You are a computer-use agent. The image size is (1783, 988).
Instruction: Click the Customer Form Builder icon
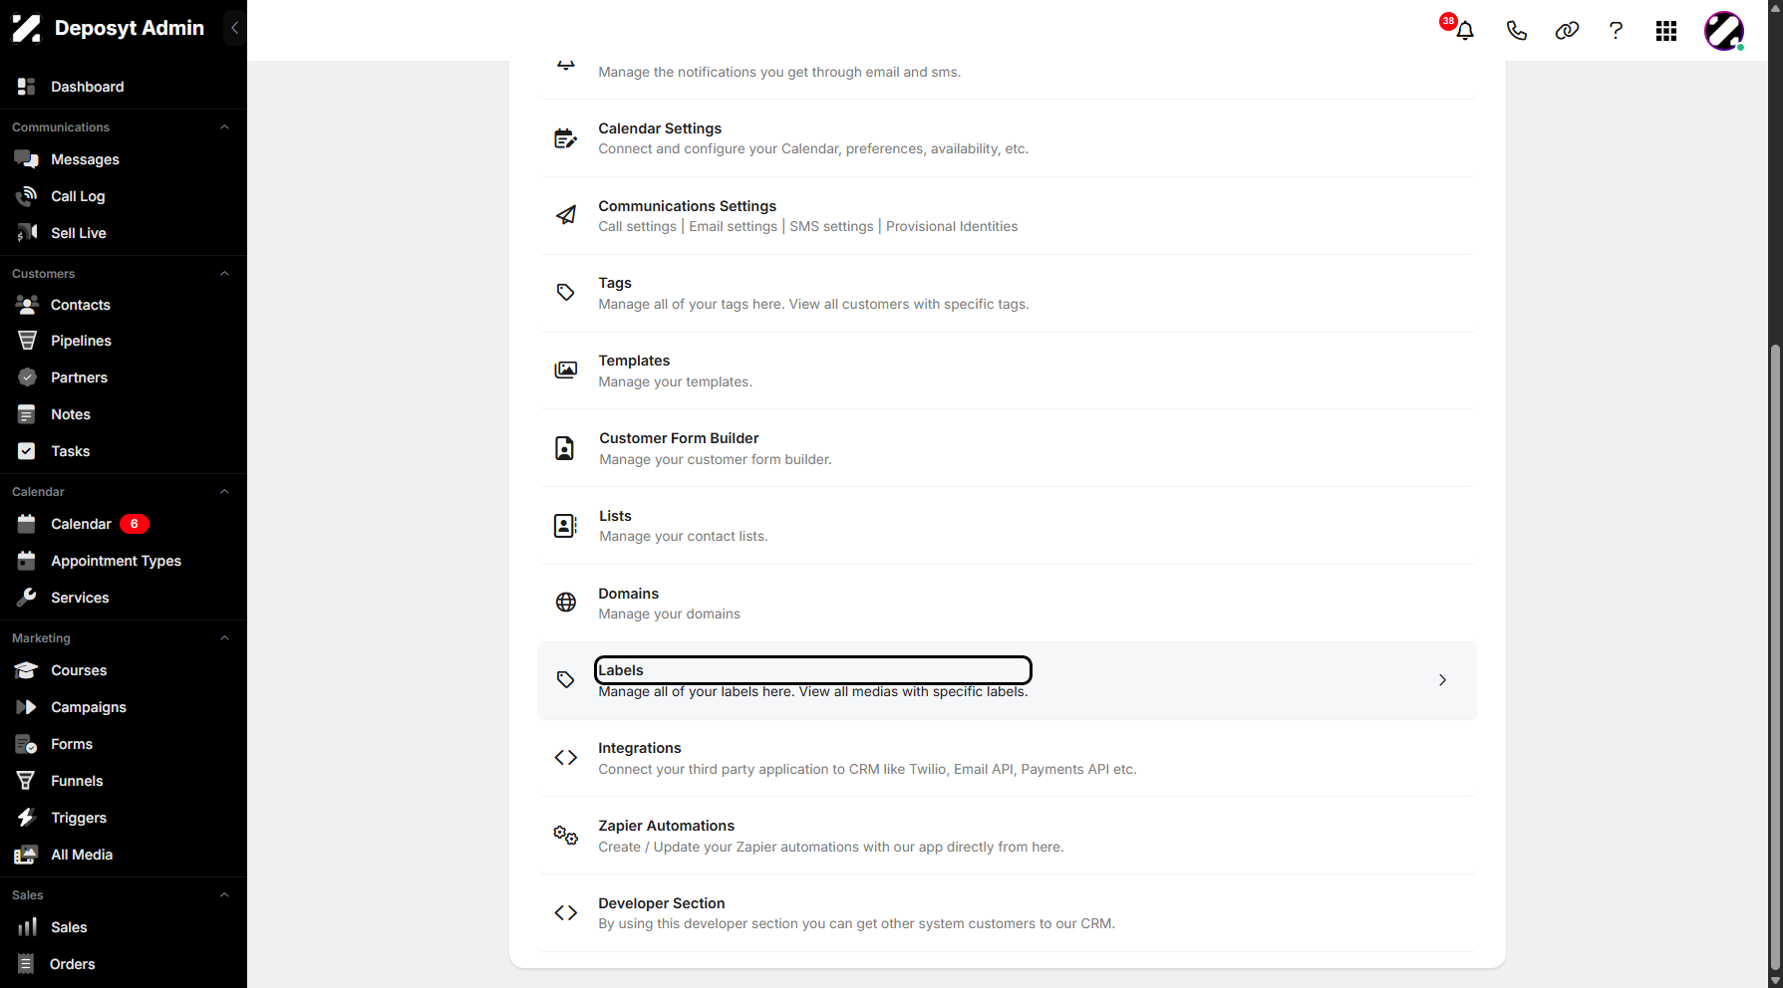564,448
